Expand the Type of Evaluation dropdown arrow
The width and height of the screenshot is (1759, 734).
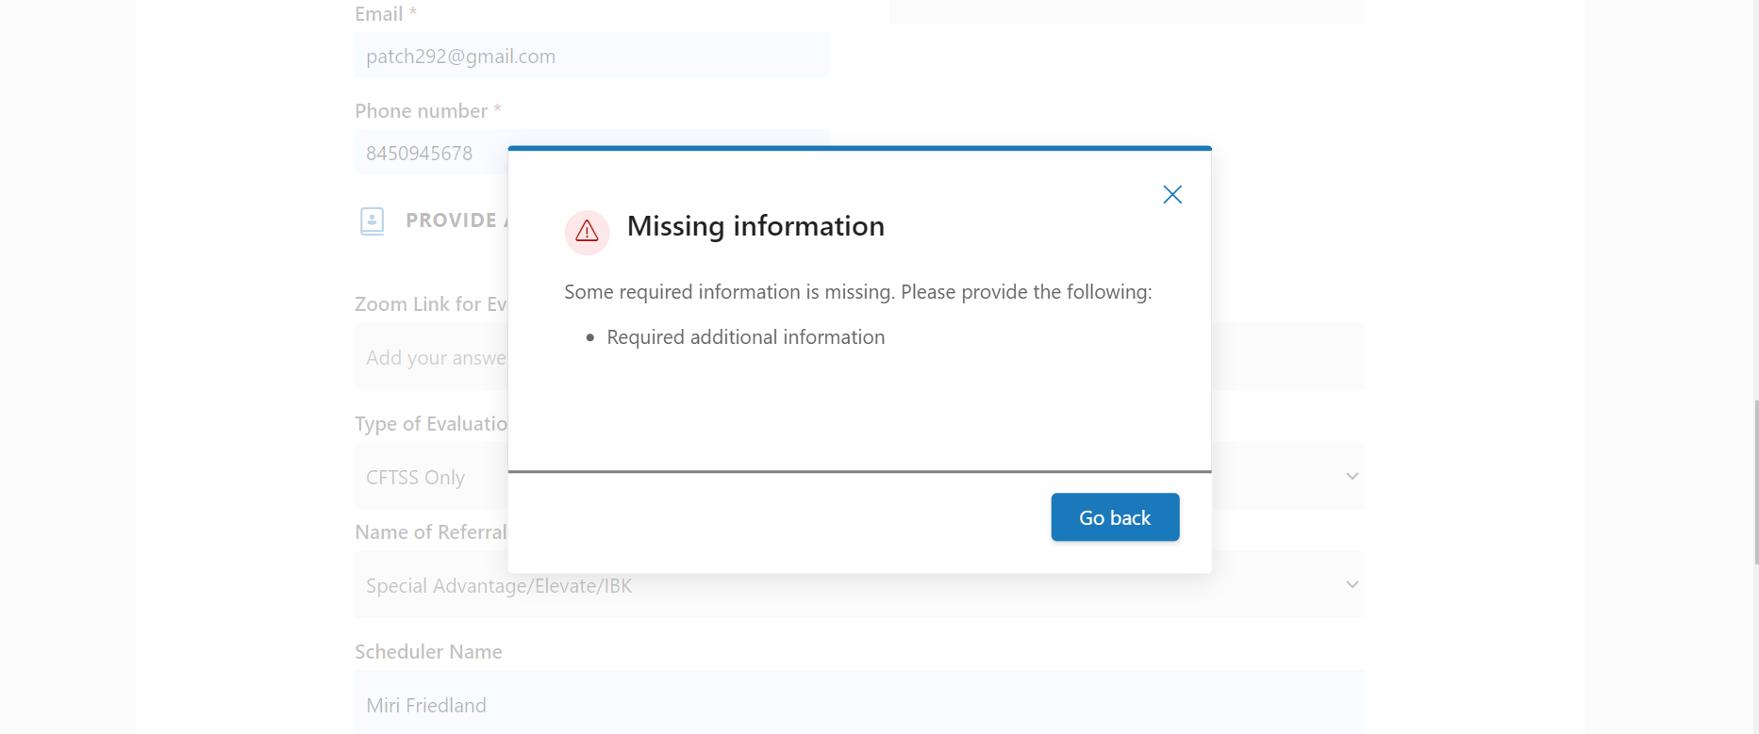[1352, 476]
